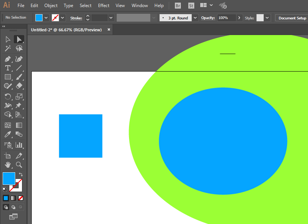Select the Perspective Grid tool
Image resolution: width=308 pixels, height=224 pixels.
[x=19, y=114]
